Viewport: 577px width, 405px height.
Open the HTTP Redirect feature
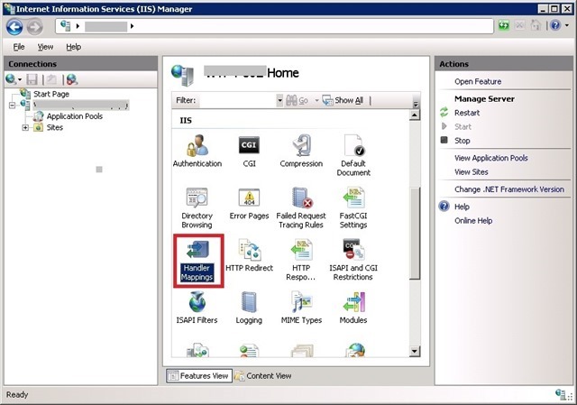point(249,256)
